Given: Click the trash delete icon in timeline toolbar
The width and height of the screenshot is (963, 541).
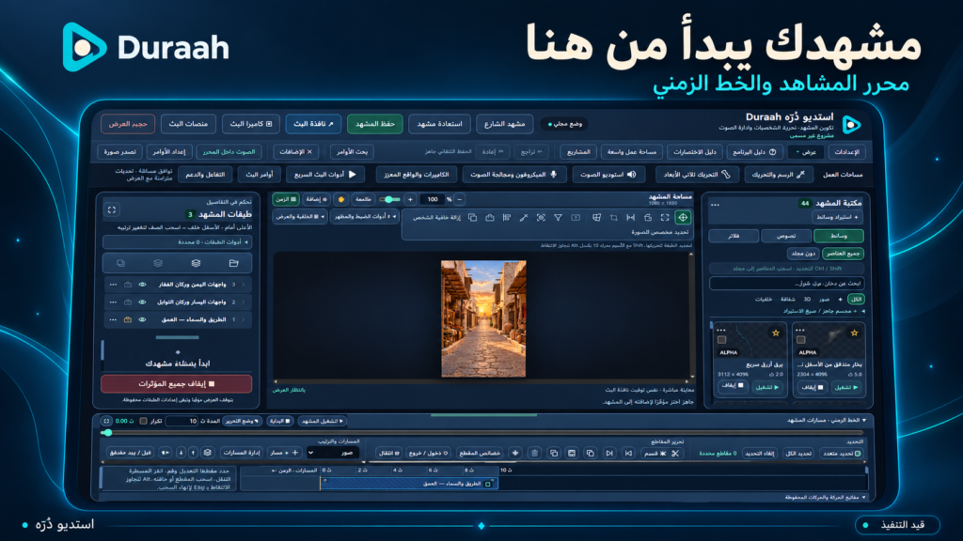Looking at the screenshot, I should (x=534, y=454).
